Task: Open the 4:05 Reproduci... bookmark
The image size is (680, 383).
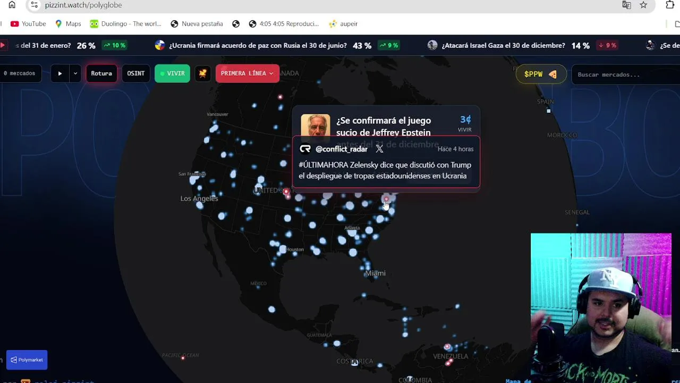Action: point(284,24)
